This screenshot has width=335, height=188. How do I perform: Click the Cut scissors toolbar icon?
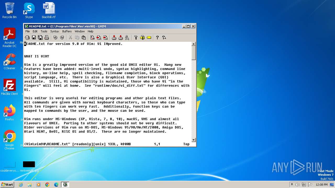(71, 38)
